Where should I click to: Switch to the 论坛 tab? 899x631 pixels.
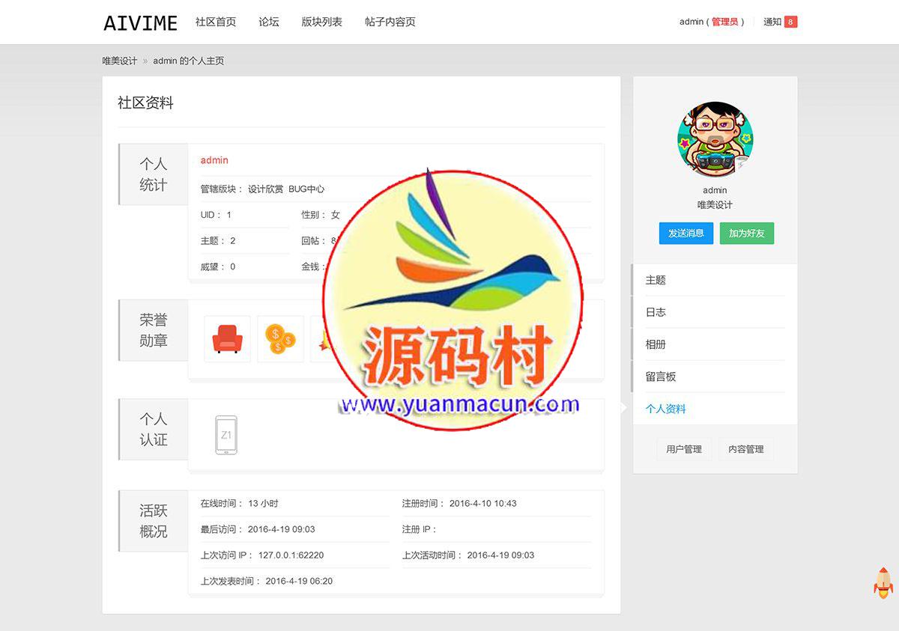(268, 22)
